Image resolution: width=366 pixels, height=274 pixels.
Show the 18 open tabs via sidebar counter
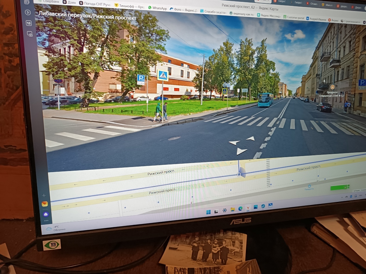click(x=28, y=23)
